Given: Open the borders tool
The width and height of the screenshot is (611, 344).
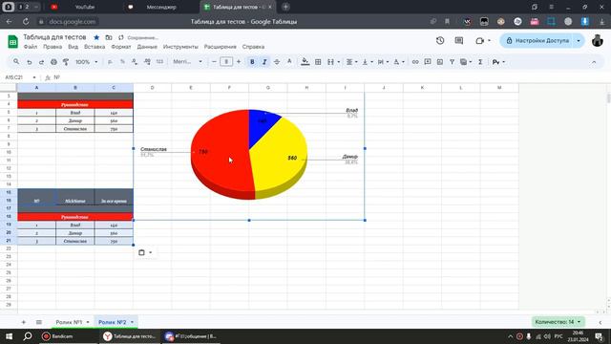Looking at the screenshot, I should point(318,62).
